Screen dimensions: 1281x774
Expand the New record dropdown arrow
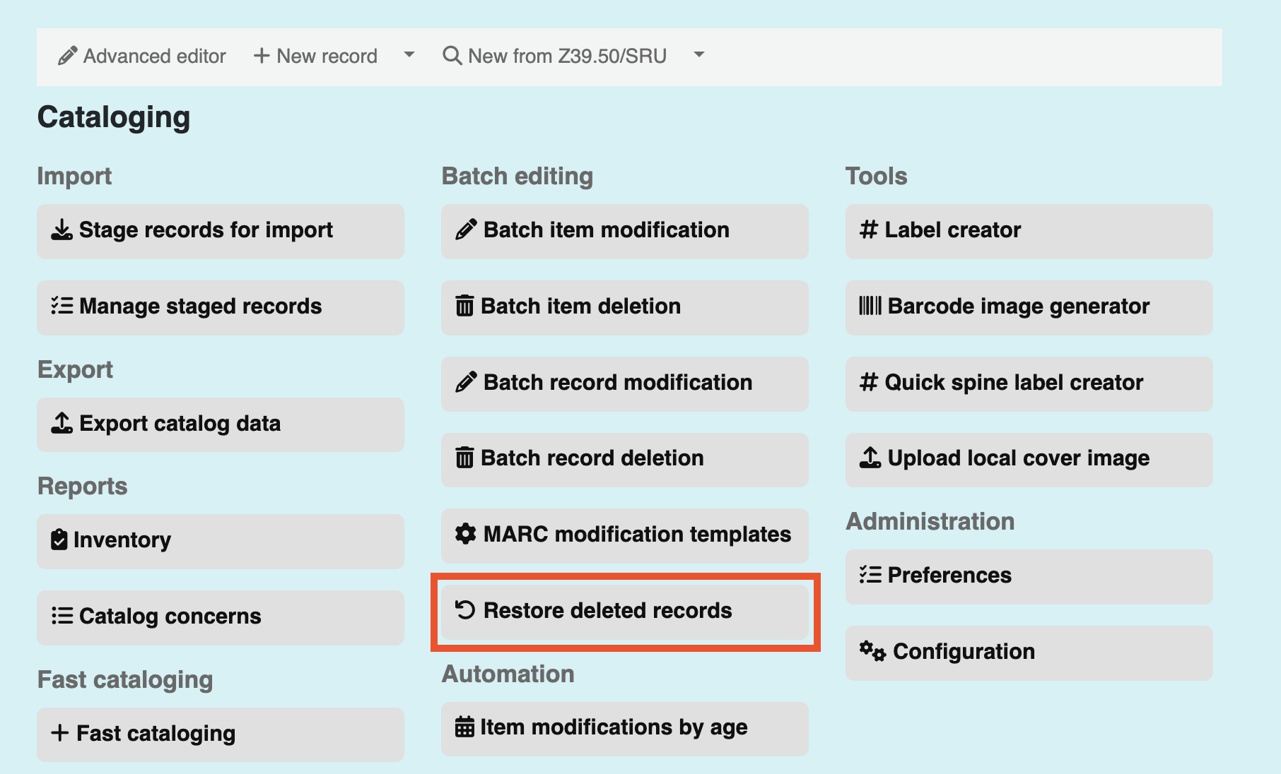click(409, 54)
